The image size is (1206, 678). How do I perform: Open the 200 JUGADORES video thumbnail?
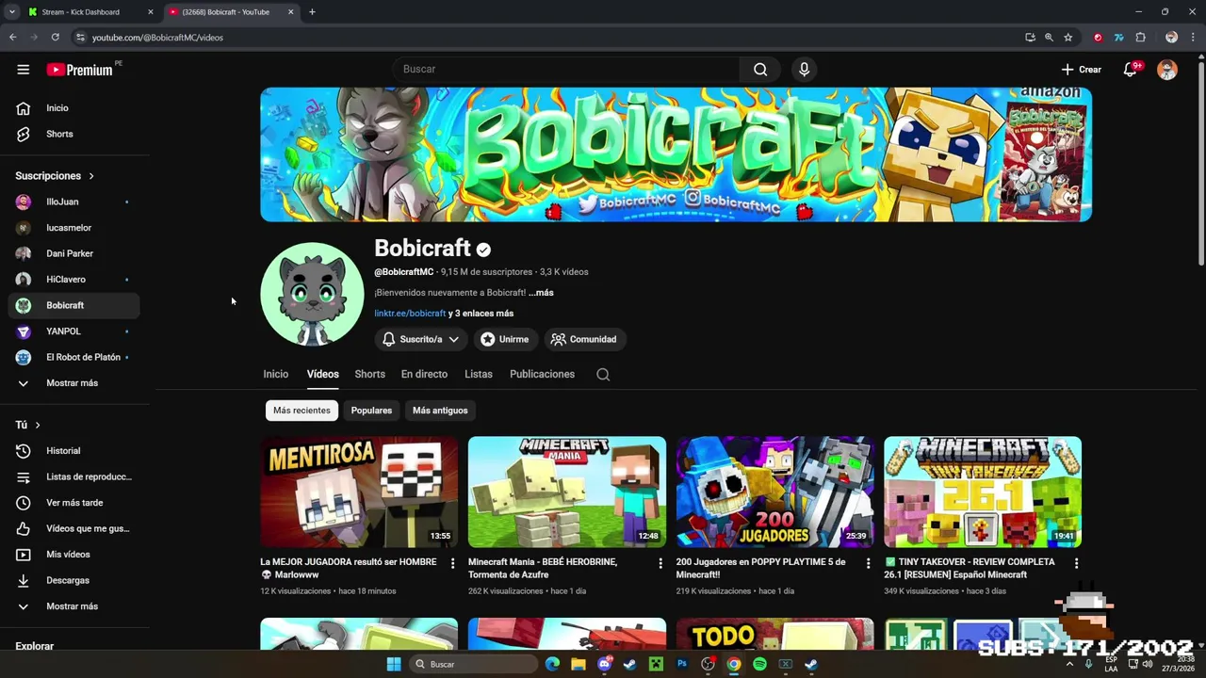point(774,492)
